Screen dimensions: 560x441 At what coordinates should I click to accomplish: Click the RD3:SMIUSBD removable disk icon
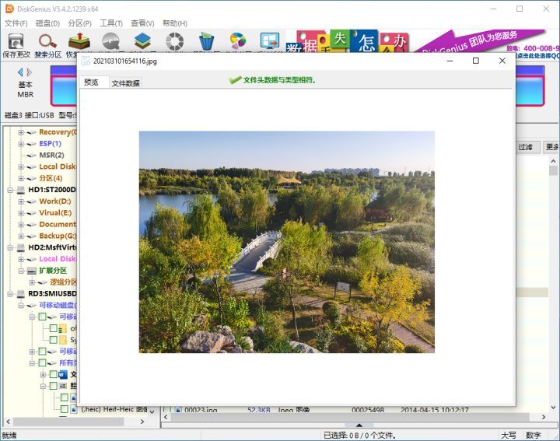point(21,294)
